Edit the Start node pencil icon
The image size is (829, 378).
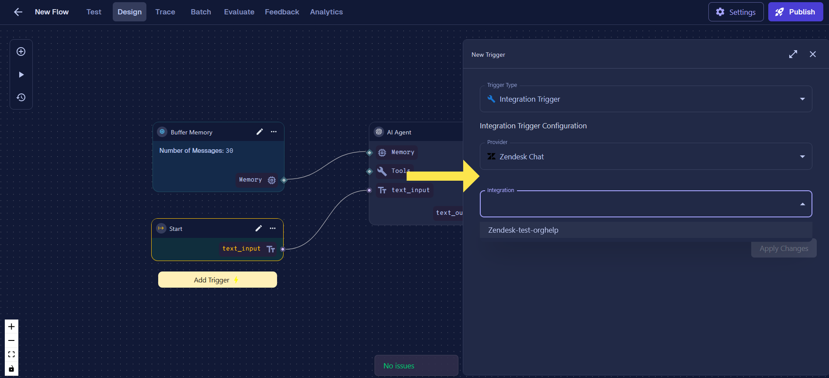[259, 228]
